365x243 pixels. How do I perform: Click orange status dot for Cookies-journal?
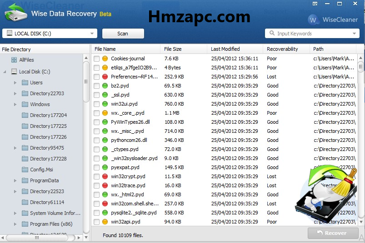(x=105, y=58)
